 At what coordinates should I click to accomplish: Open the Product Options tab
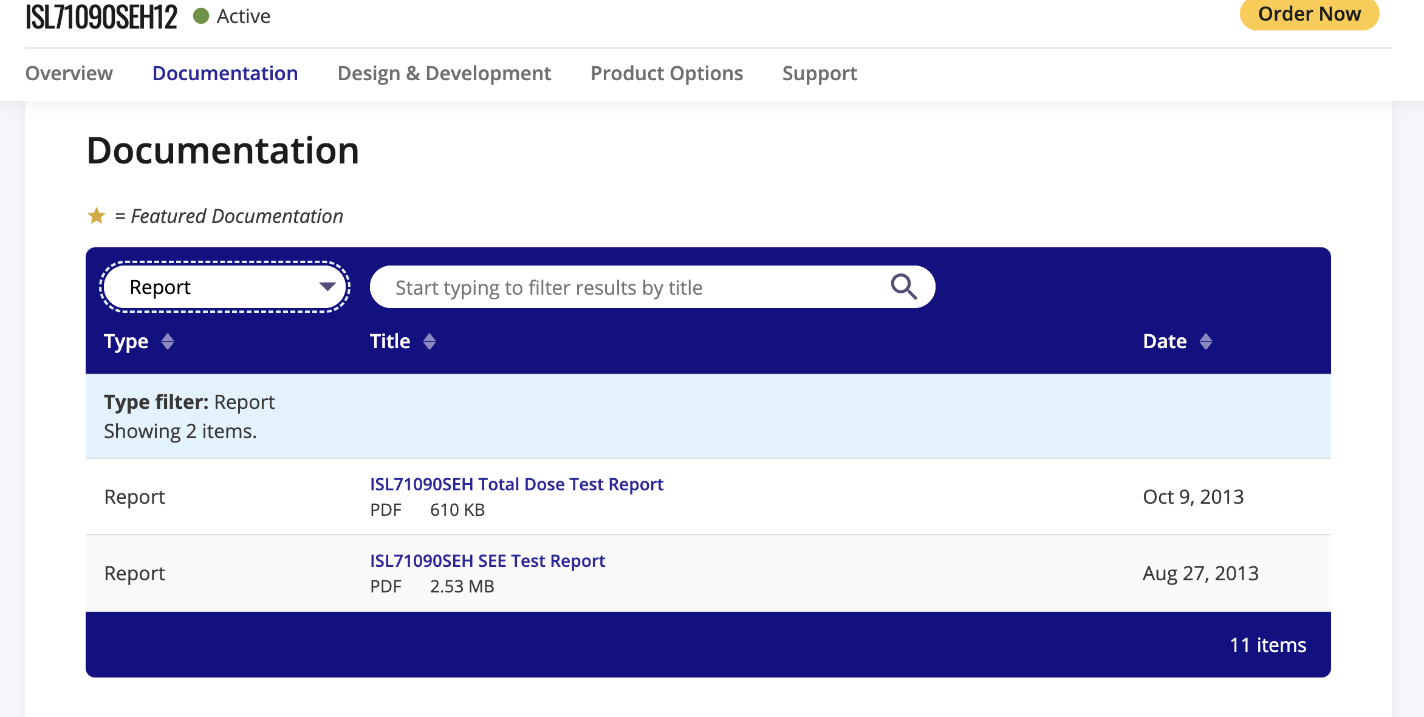point(666,74)
